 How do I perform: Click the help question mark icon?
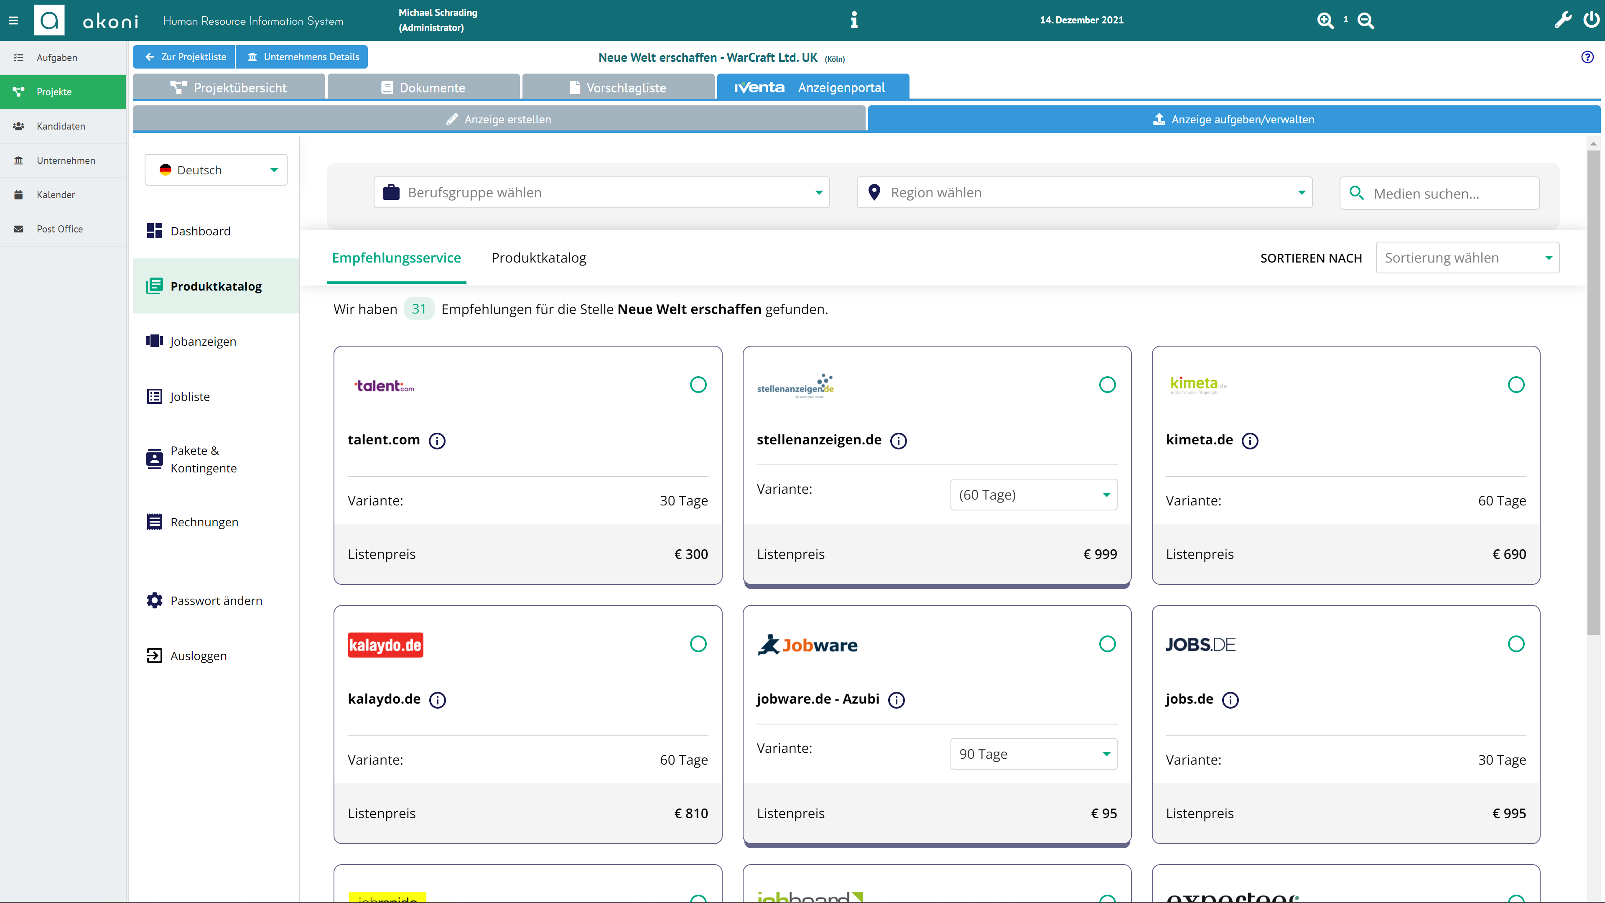point(1587,57)
